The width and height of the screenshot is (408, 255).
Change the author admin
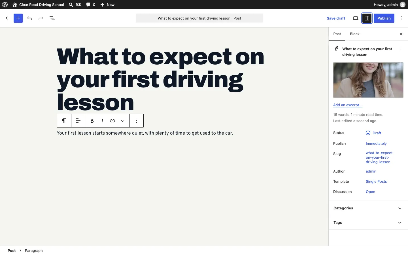(371, 171)
